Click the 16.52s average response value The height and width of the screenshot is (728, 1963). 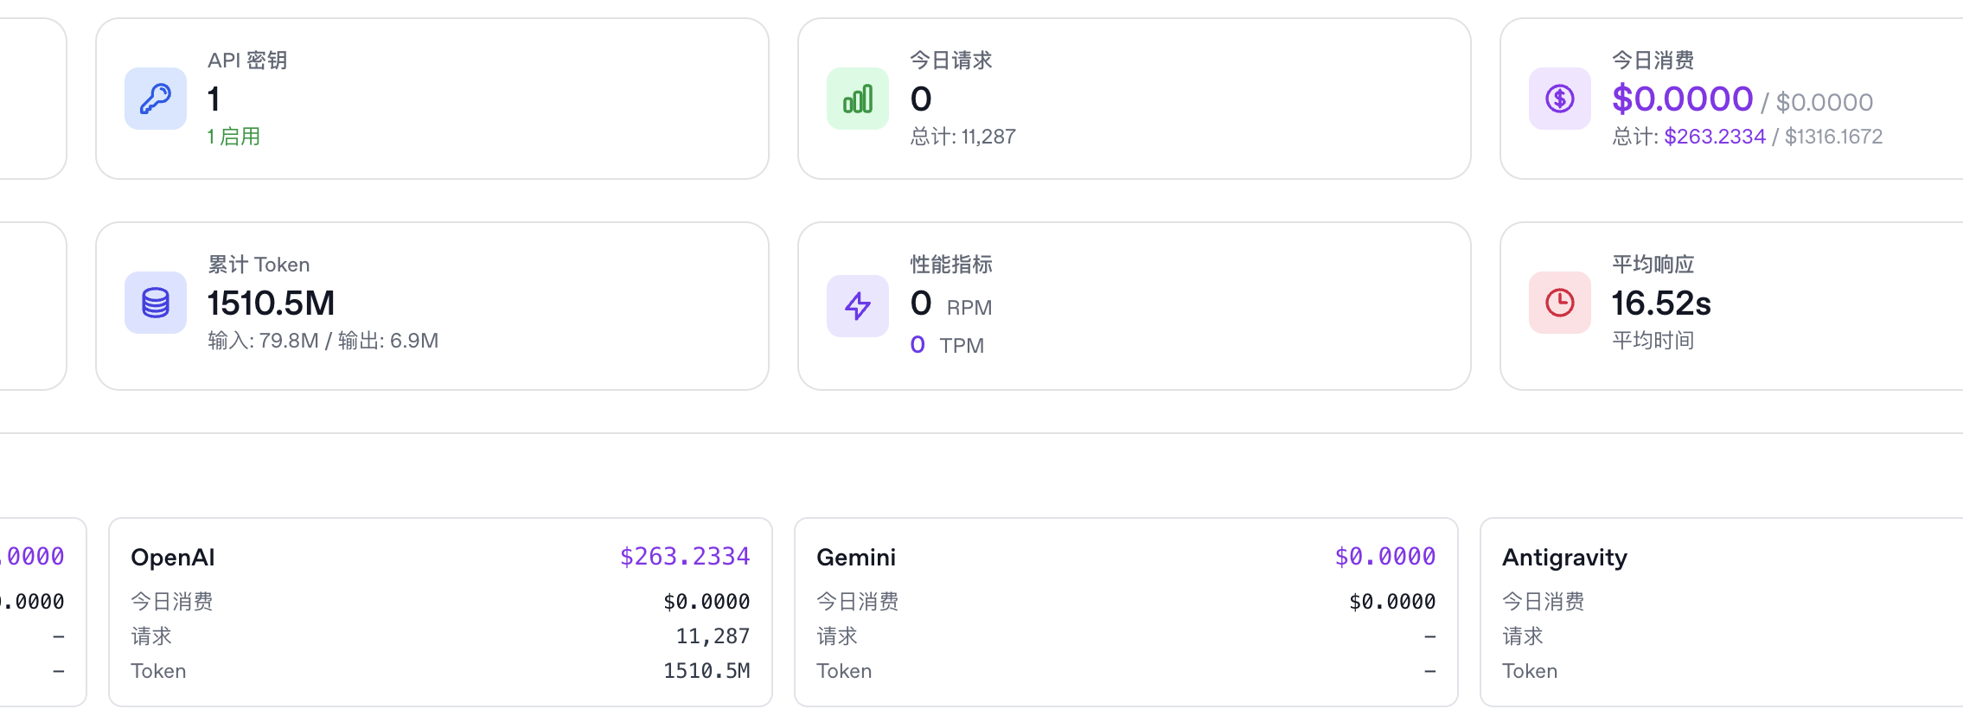coord(1661,303)
